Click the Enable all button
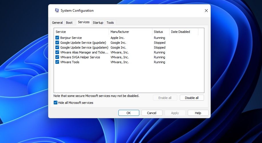Viewport: 262px width, 143px height. (x=165, y=98)
